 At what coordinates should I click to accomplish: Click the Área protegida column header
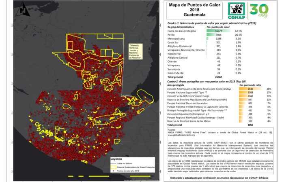pyautogui.click(x=175, y=85)
